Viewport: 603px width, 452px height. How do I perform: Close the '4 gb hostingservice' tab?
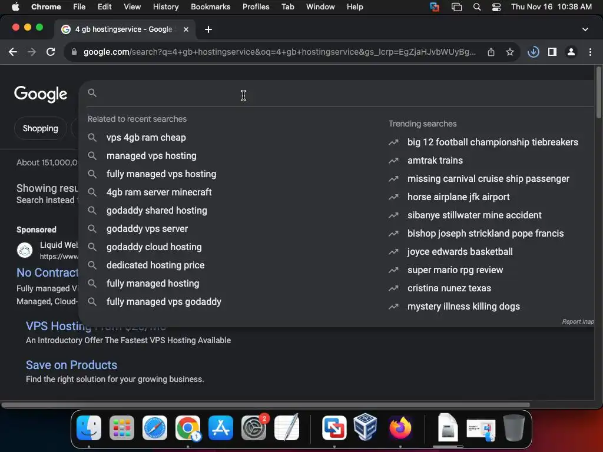point(185,29)
